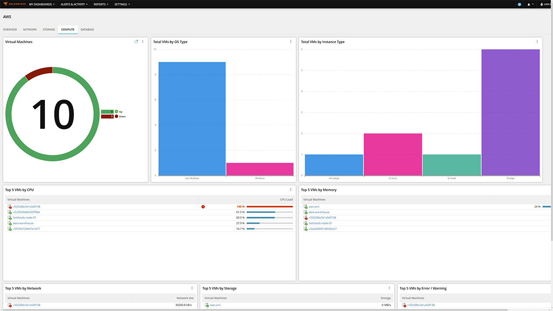
Task: Open the Virtual Machines widget popout icon
Action: coord(136,41)
